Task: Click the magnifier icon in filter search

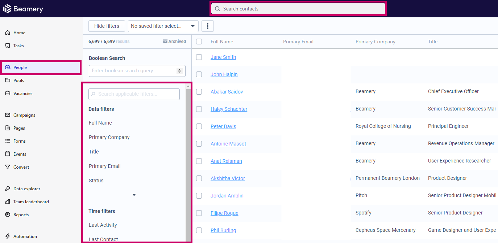Action: (94, 94)
